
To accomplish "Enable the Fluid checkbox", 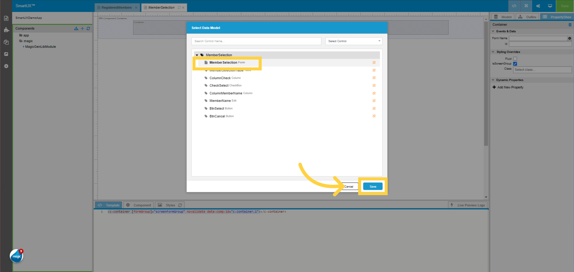I will point(515,59).
